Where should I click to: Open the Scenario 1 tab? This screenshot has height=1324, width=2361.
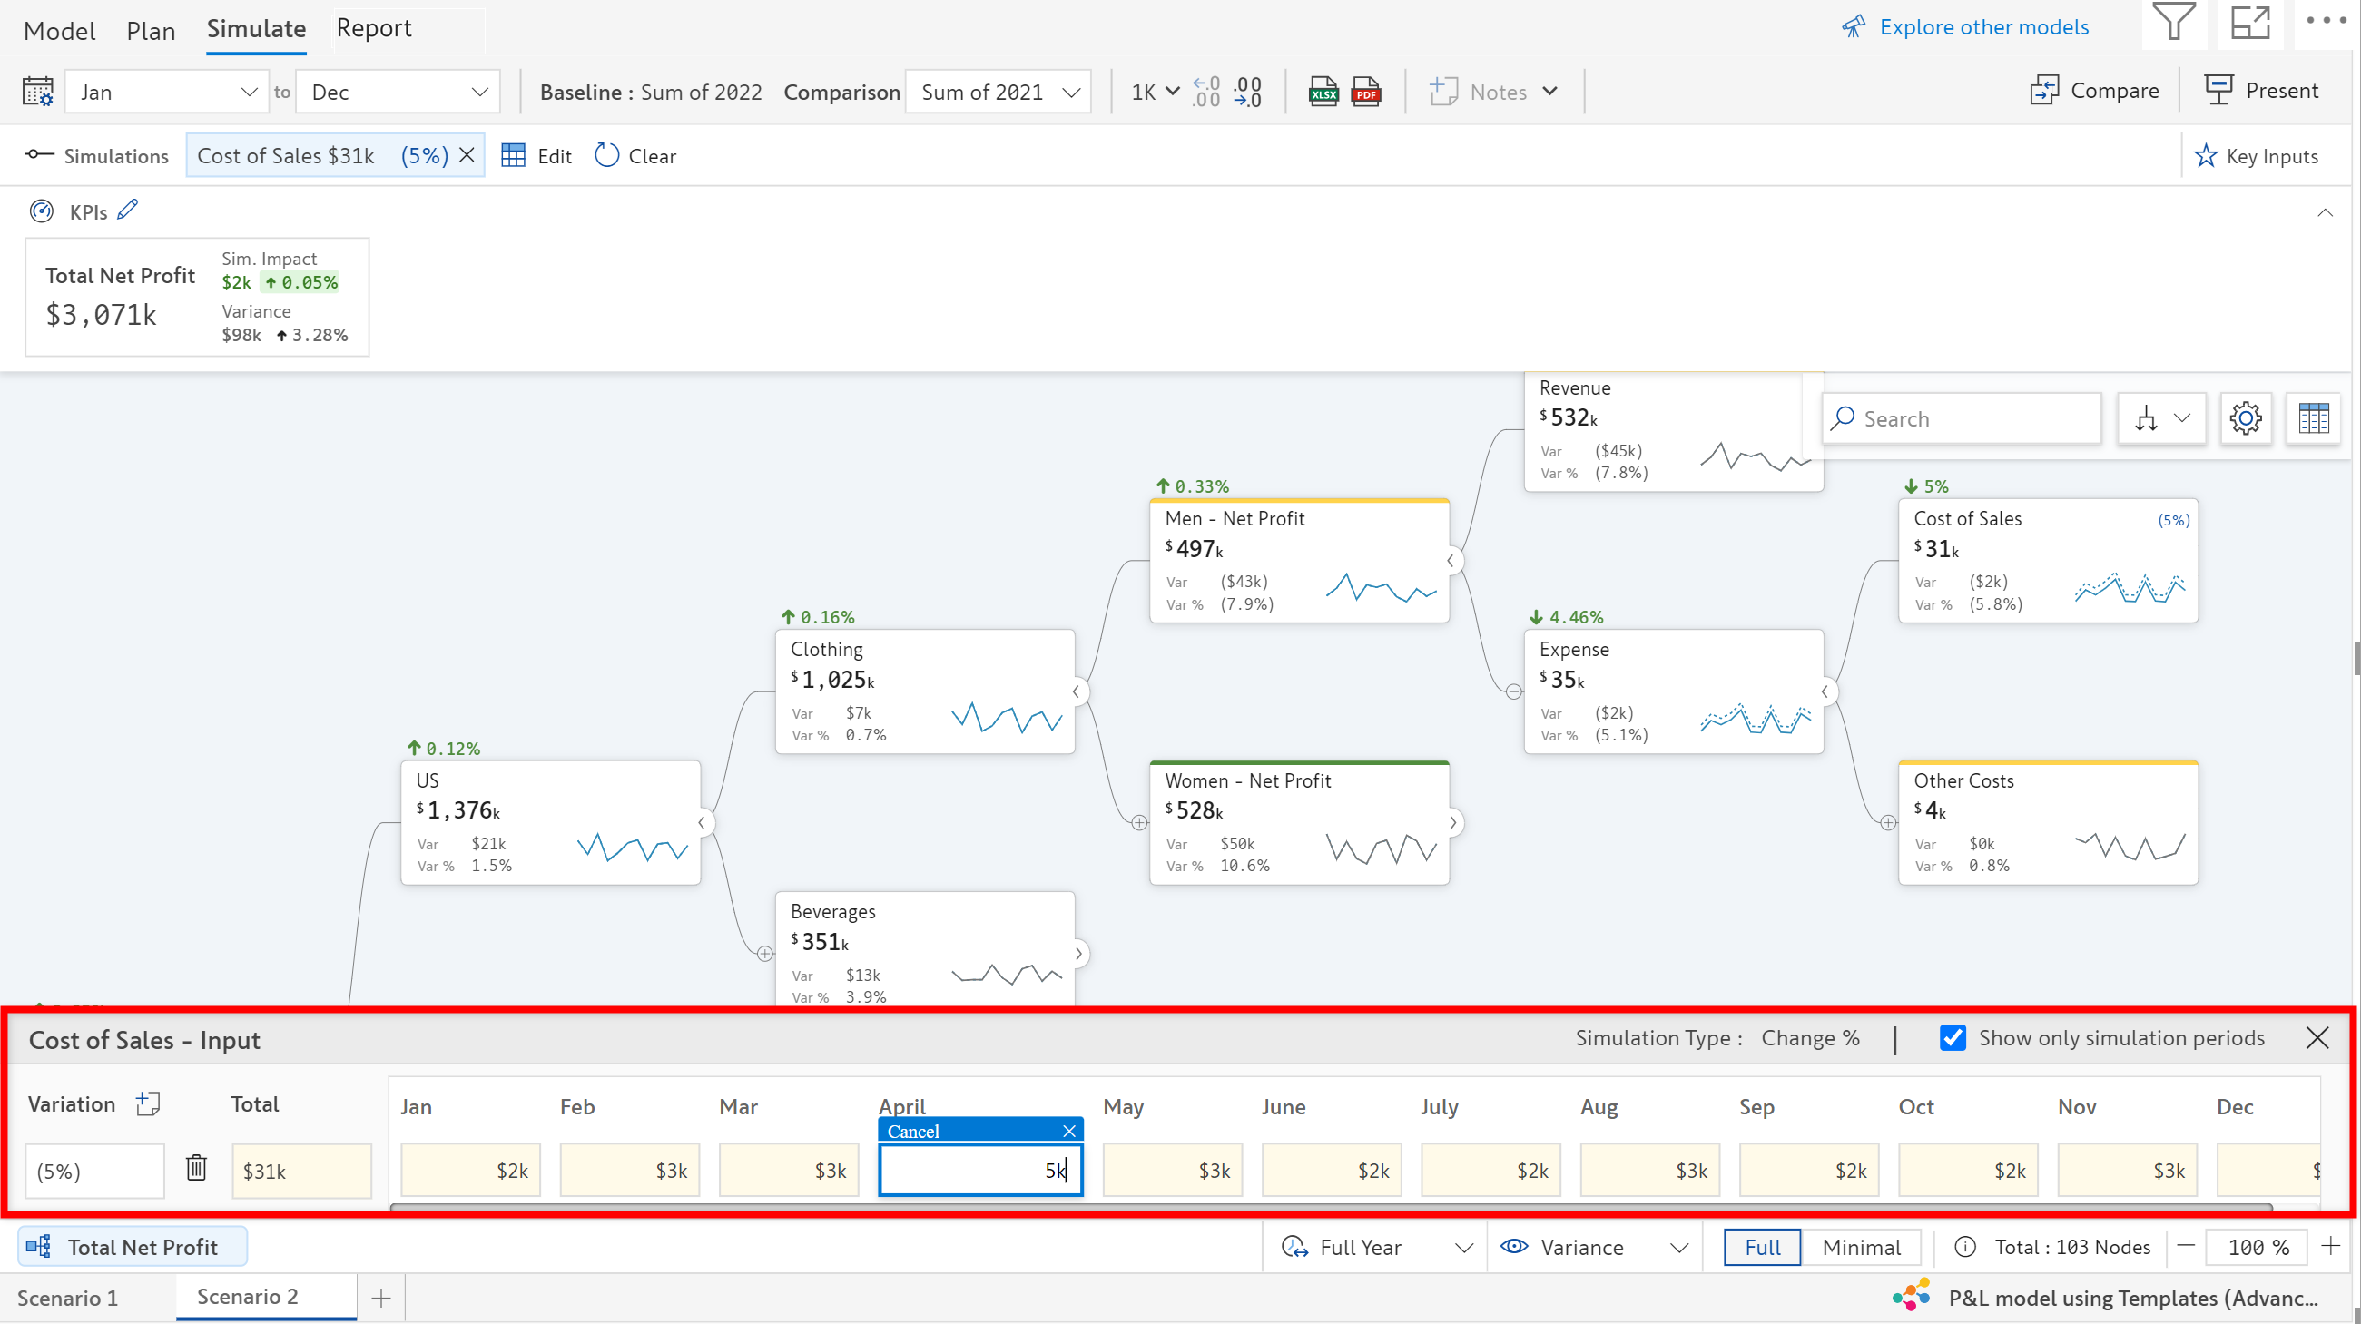point(68,1298)
